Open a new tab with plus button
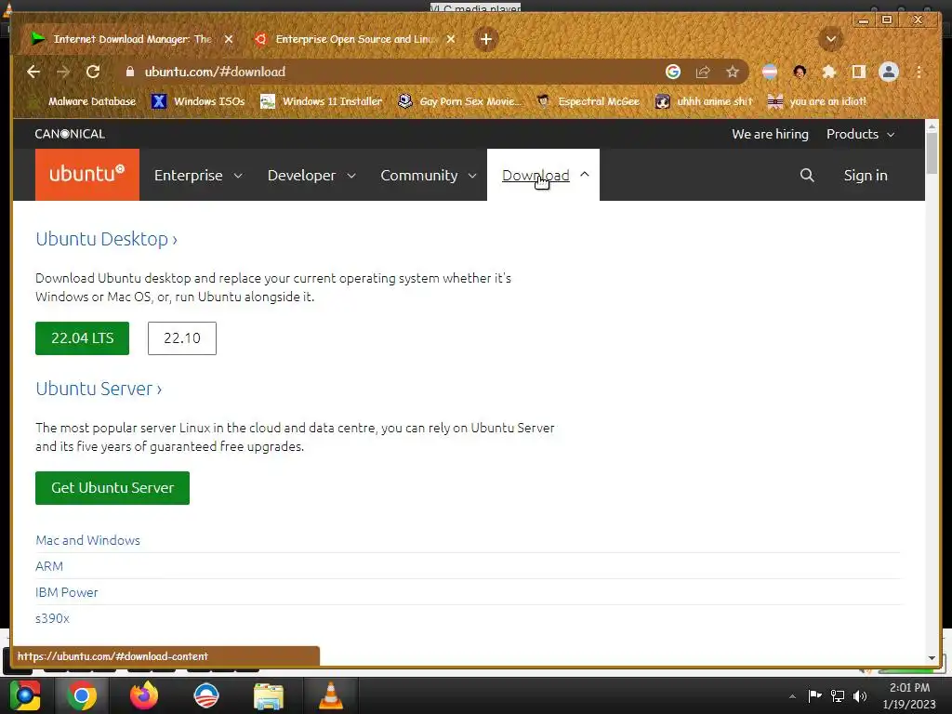 point(485,39)
